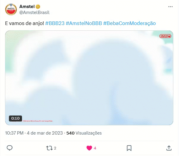
Task: Bookmark this tweet with the bookmark icon
Action: (x=129, y=148)
